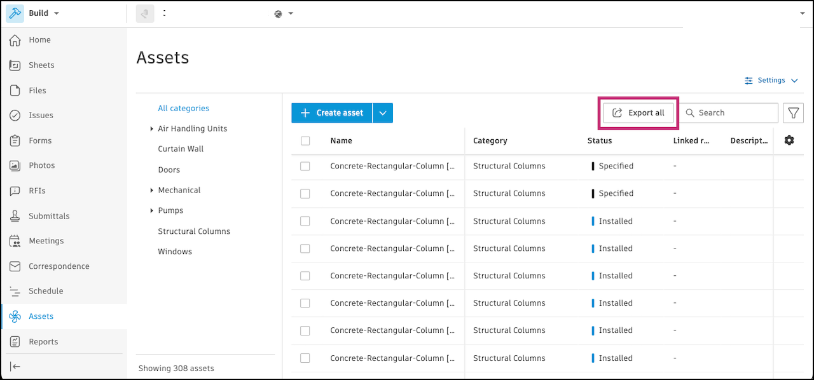Open the Create asset dropdown arrow
The width and height of the screenshot is (814, 380).
click(x=383, y=112)
